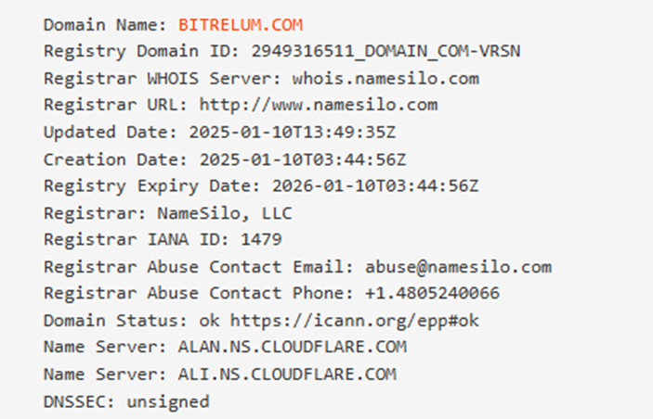Open the https://icann.org/epp#ok link
This screenshot has width=653, height=419.
355,321
